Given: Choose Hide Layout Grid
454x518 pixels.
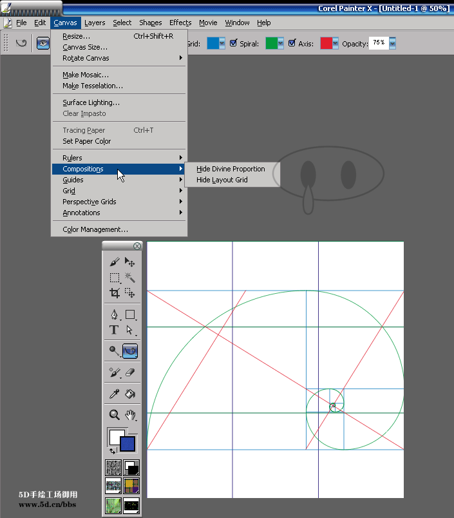Looking at the screenshot, I should click(232, 180).
